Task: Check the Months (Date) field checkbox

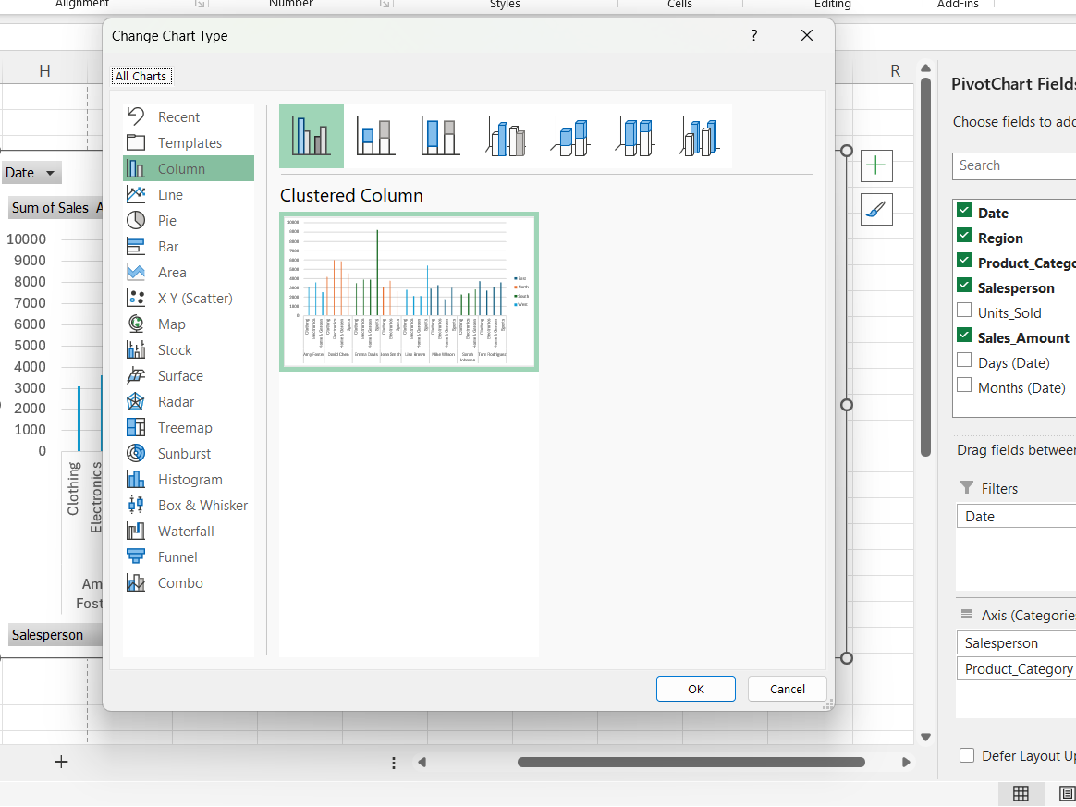Action: (964, 385)
